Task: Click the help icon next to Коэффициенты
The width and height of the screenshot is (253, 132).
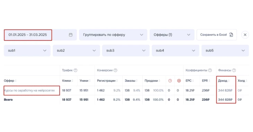Action: tap(210, 70)
